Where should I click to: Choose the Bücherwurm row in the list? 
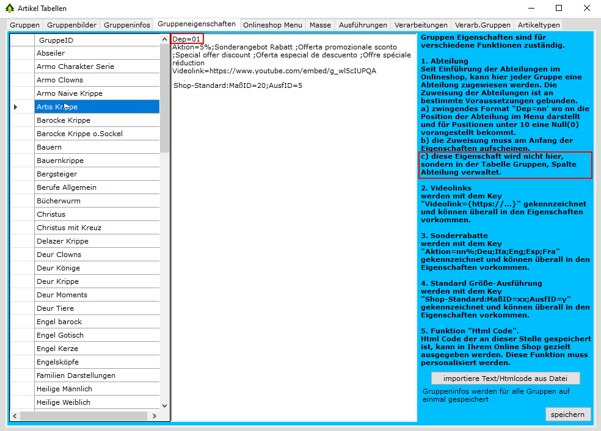pos(97,201)
